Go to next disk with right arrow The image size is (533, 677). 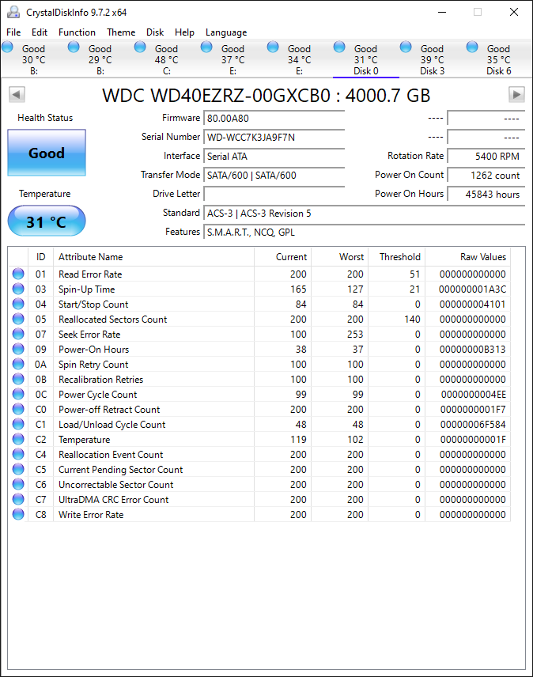[x=516, y=95]
